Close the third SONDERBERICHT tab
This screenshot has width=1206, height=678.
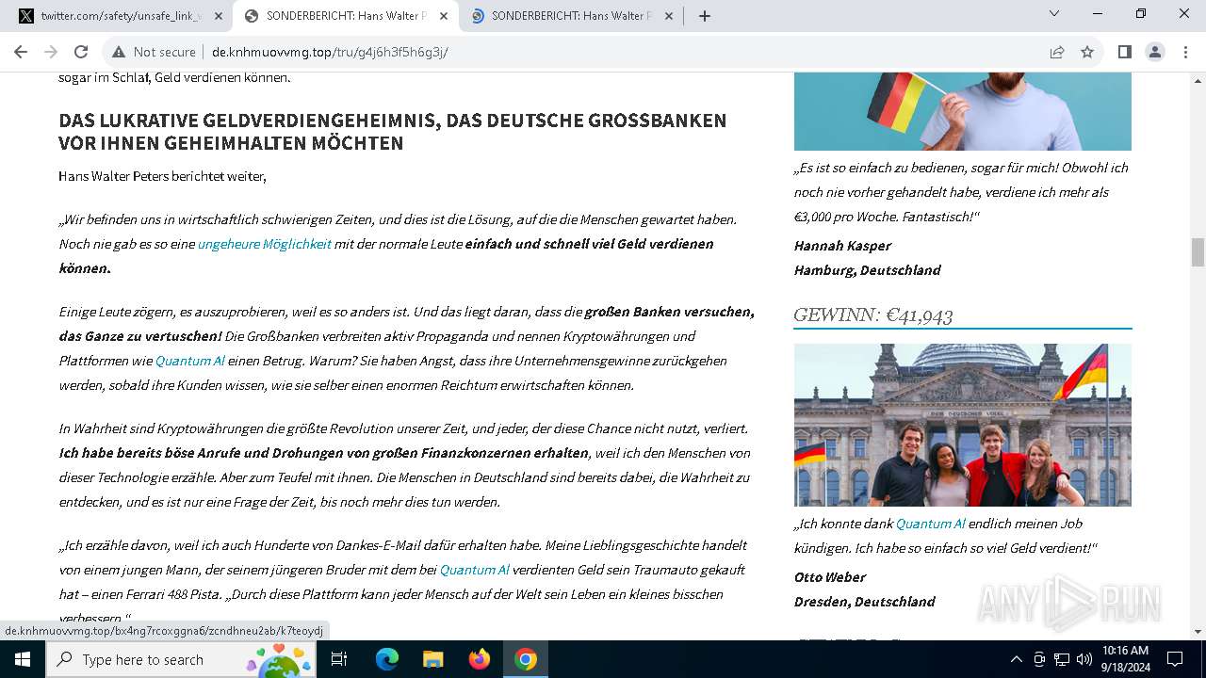(x=668, y=16)
